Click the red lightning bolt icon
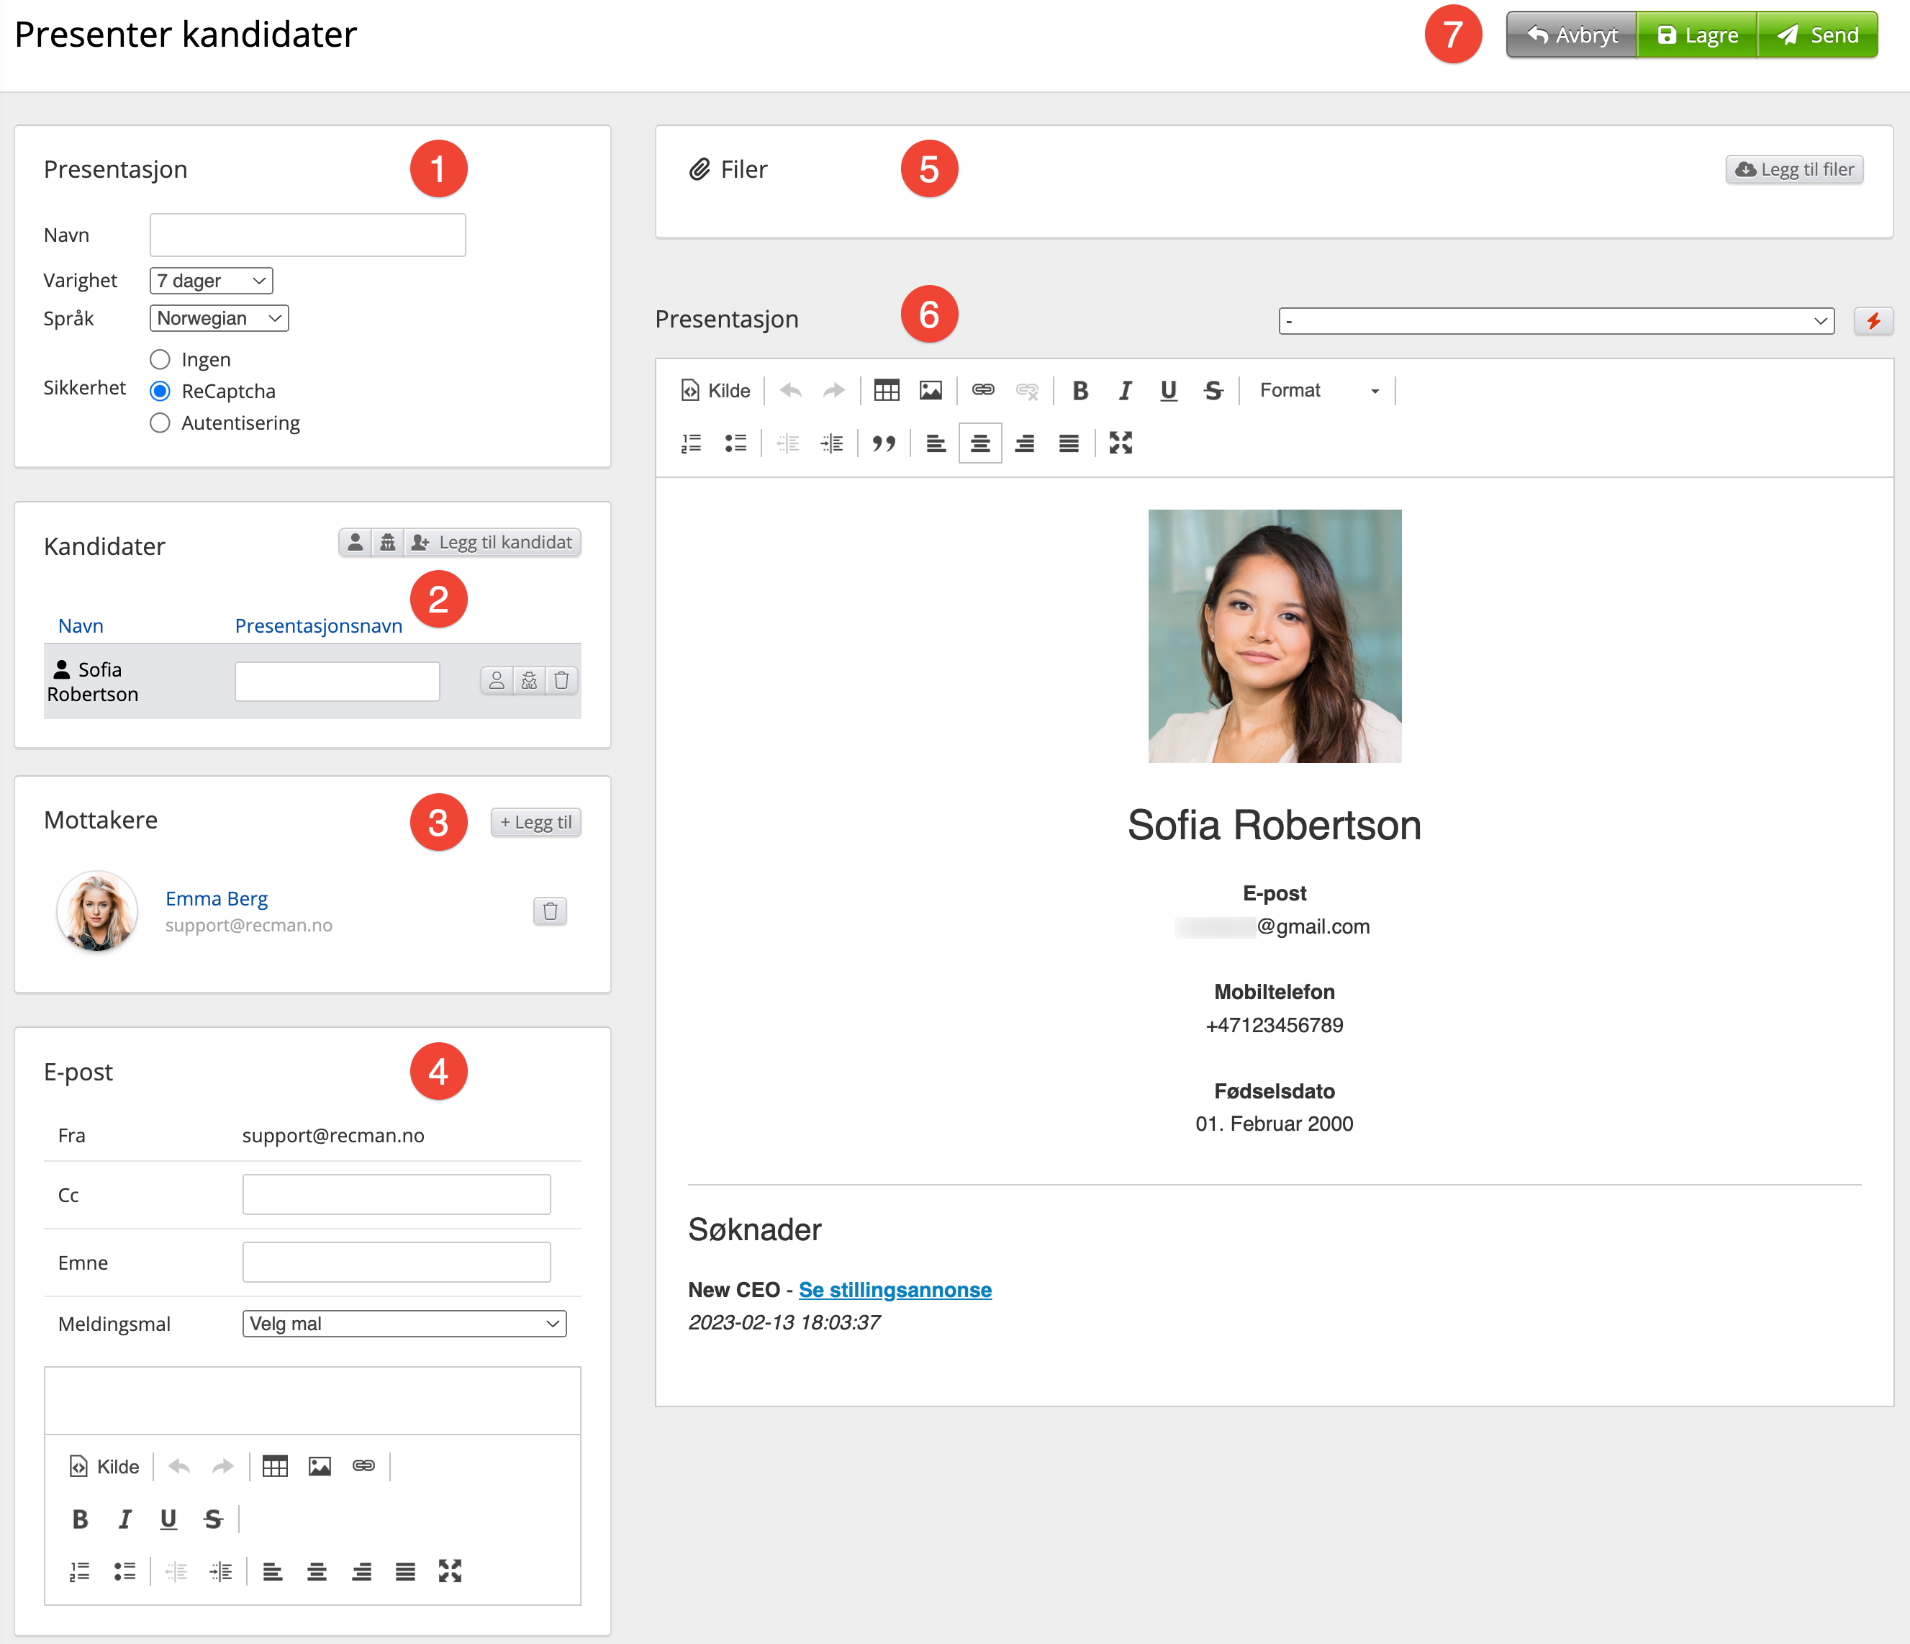 (1873, 321)
